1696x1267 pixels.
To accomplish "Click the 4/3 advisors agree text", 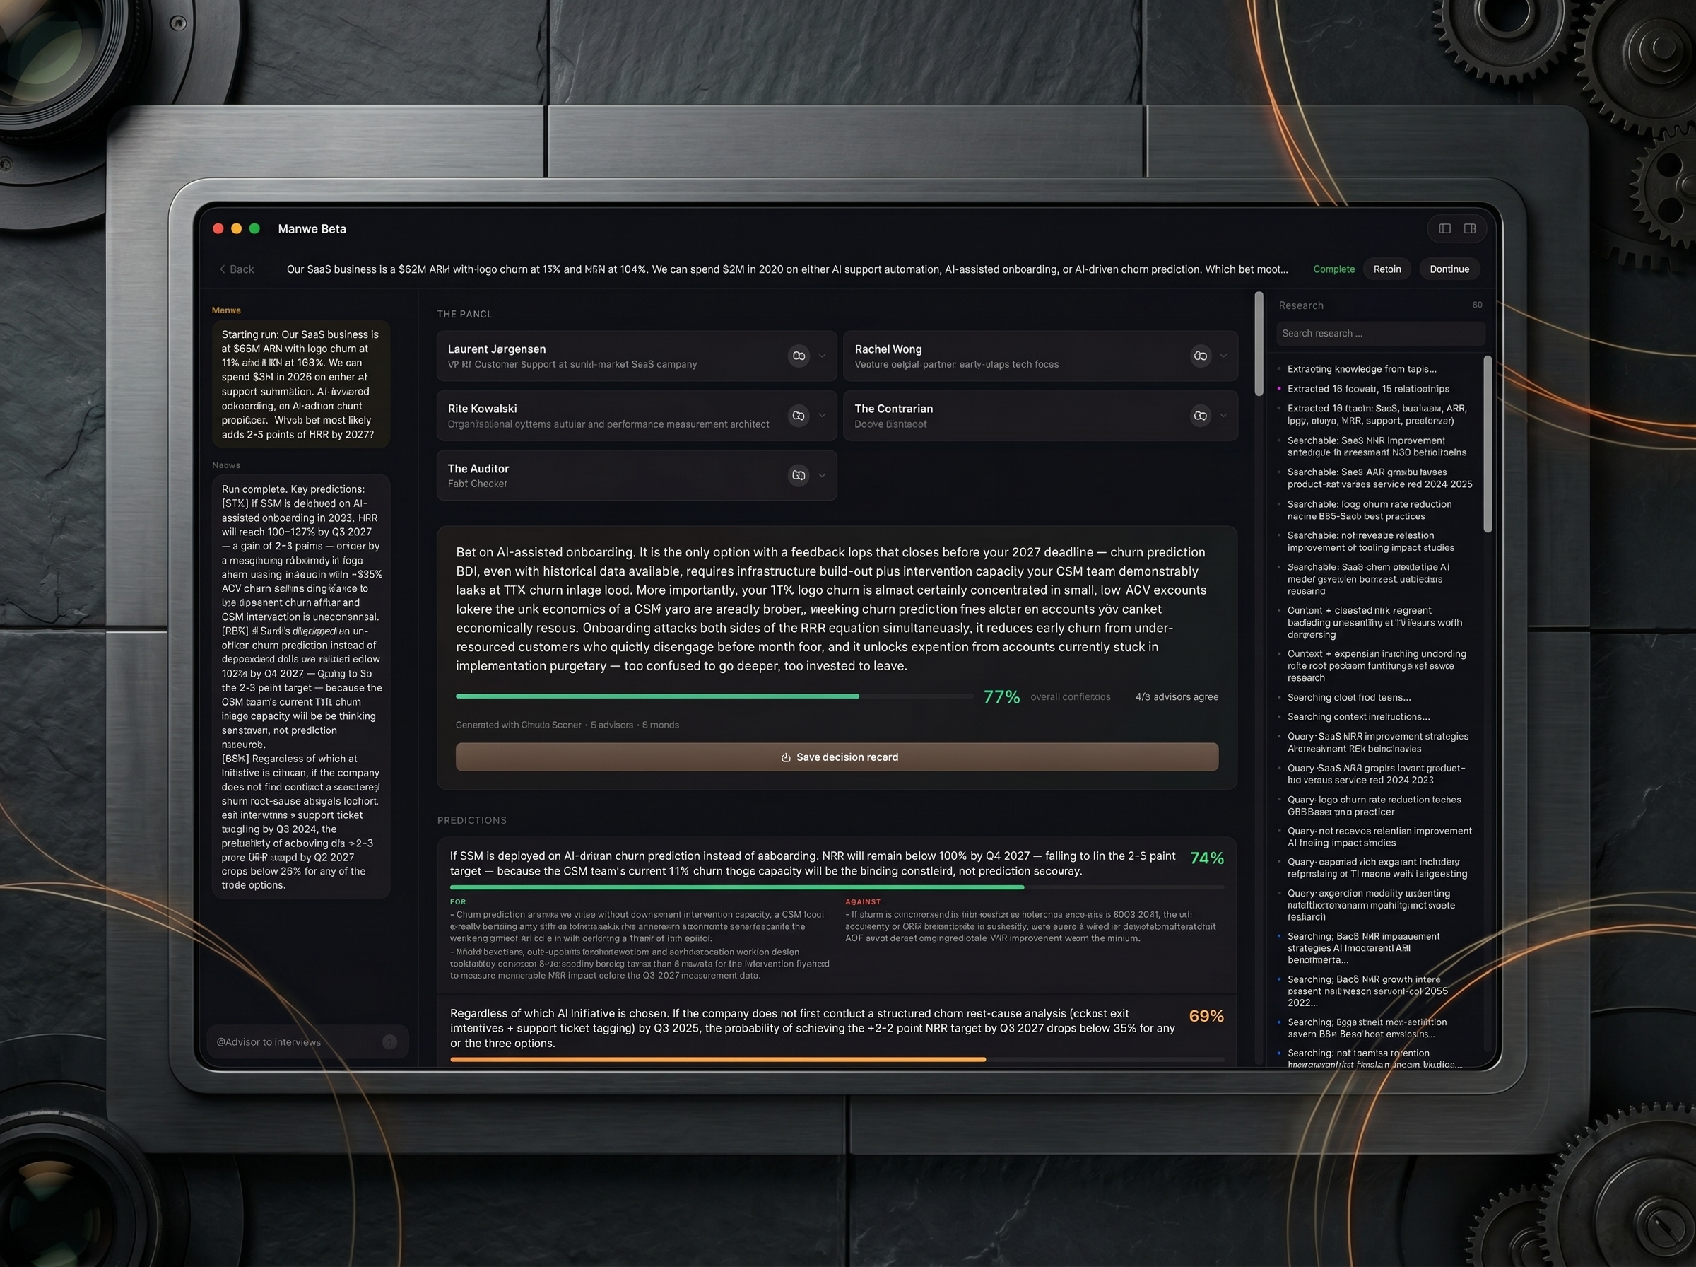I will 1177,697.
